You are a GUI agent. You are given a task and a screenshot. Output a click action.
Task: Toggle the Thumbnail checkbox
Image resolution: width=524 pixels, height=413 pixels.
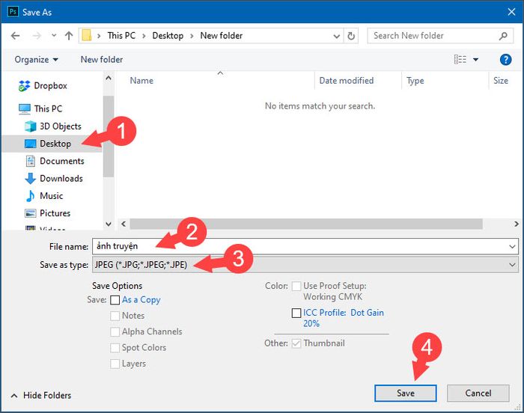296,343
